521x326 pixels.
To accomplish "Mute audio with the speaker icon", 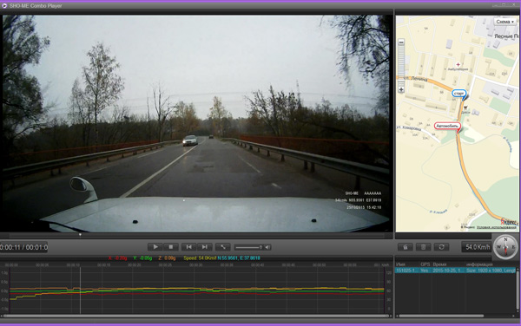I will click(x=267, y=247).
